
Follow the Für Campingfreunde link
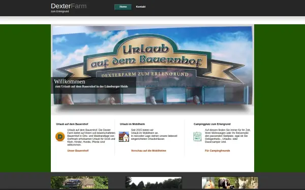point(217,150)
